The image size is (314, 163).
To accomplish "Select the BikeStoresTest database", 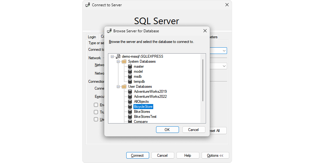I will coord(145,116).
